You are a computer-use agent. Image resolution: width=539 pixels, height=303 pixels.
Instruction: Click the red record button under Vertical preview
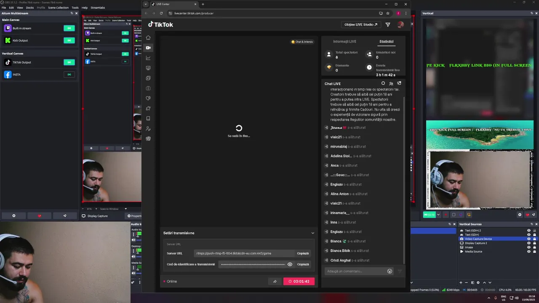(446, 215)
